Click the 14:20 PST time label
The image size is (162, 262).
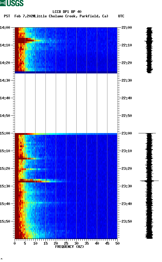(x=5, y=63)
